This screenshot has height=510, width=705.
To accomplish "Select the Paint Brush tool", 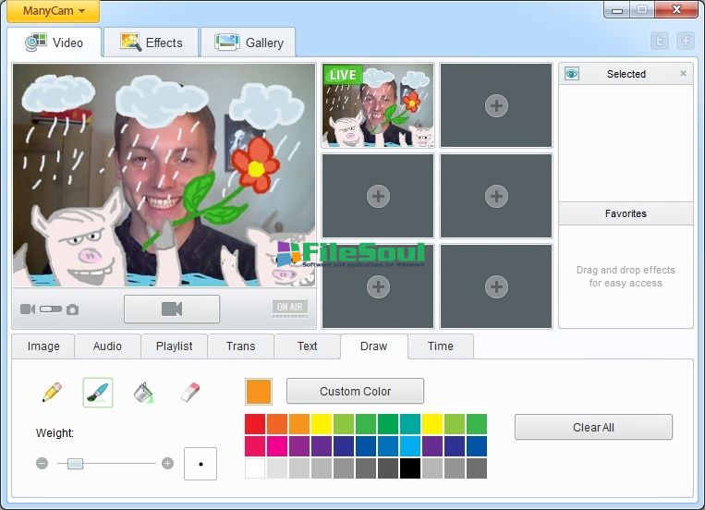I will 98,393.
